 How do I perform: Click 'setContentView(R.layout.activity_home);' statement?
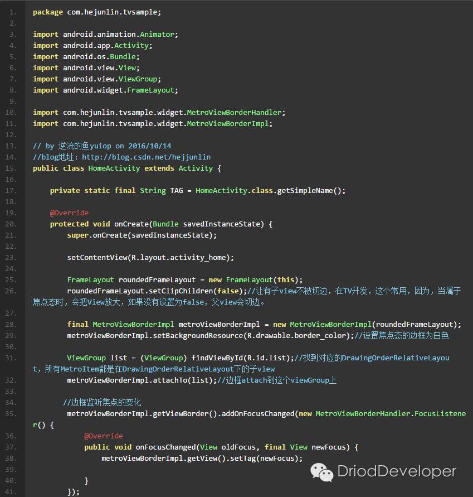coord(150,257)
